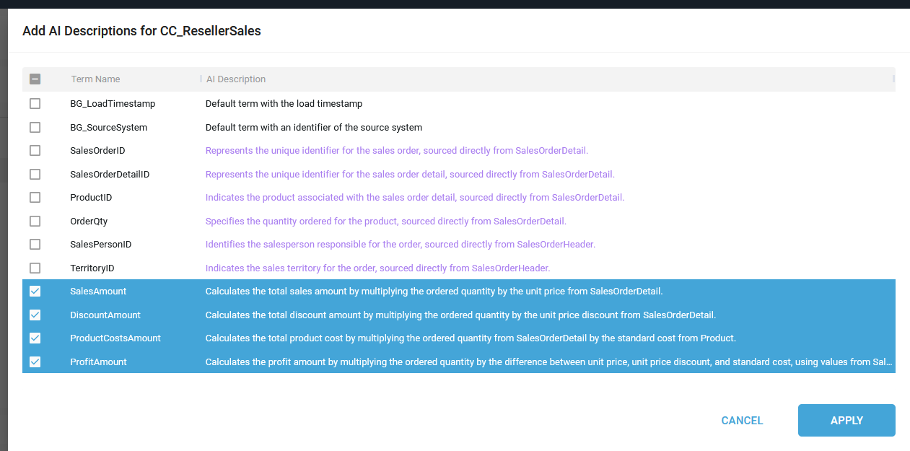Enable the TerritoryID checkbox
The height and width of the screenshot is (451, 910).
pyautogui.click(x=35, y=268)
